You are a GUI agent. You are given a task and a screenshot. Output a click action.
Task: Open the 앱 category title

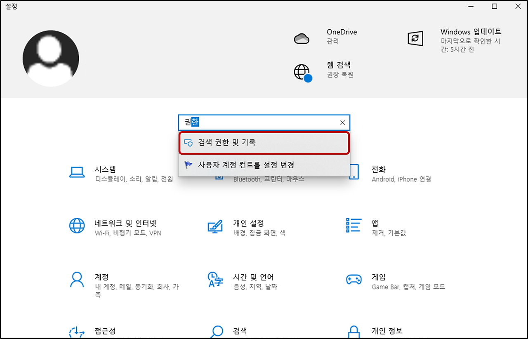(x=375, y=223)
